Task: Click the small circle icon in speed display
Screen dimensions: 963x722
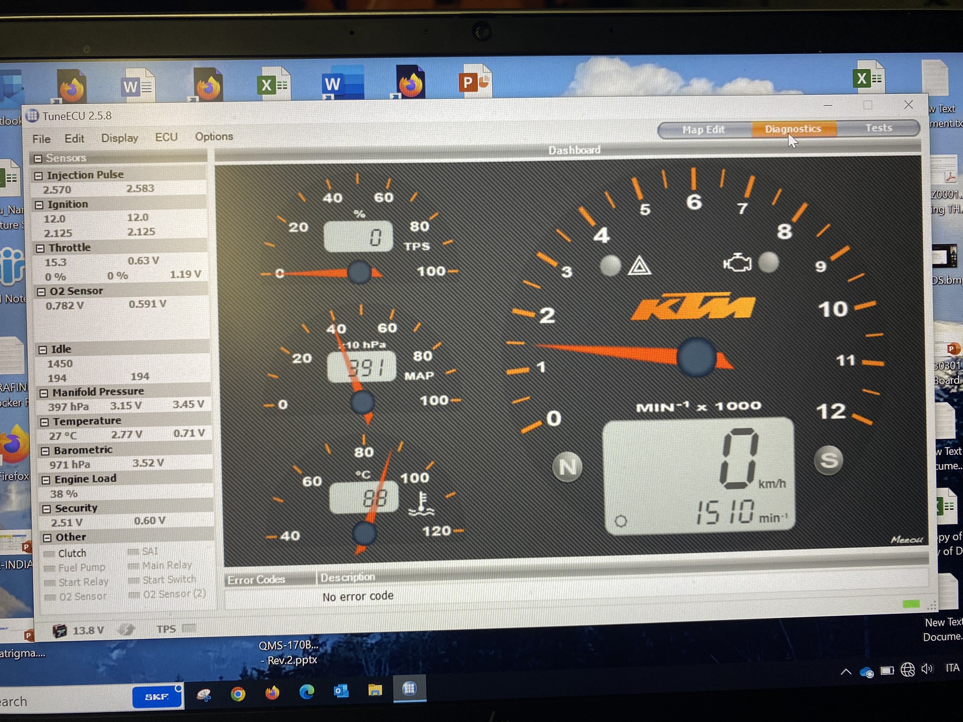Action: coord(621,521)
